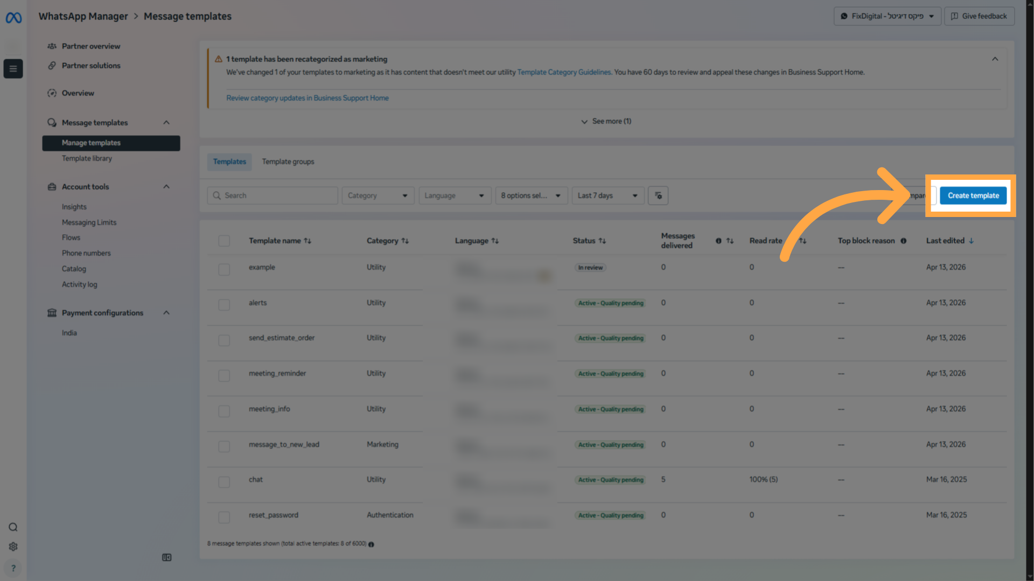Image resolution: width=1034 pixels, height=581 pixels.
Task: Click the Message templates chat icon
Action: pyautogui.click(x=52, y=123)
